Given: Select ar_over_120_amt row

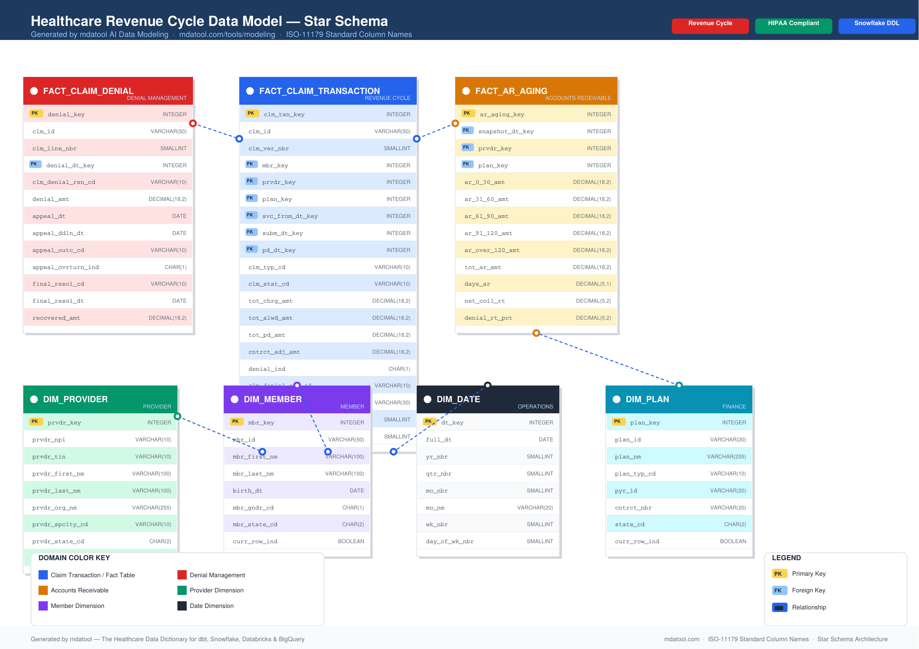Looking at the screenshot, I should (x=536, y=250).
